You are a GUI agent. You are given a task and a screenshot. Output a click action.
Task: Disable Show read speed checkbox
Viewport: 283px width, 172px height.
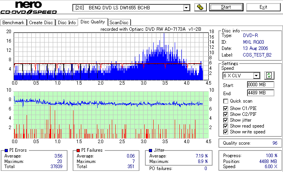[x=226, y=126]
